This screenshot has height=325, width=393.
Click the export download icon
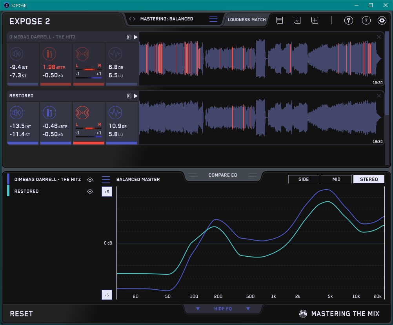[297, 20]
